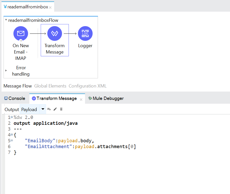
Task: Click the "EmailBody" key in code
Action: tap(40, 141)
